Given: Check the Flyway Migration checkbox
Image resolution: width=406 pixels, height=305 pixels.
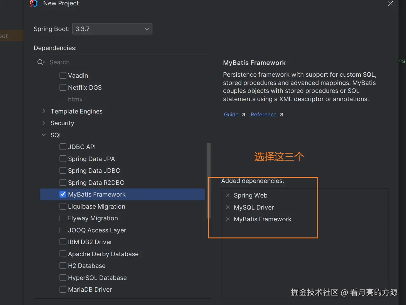Looking at the screenshot, I should tap(63, 218).
